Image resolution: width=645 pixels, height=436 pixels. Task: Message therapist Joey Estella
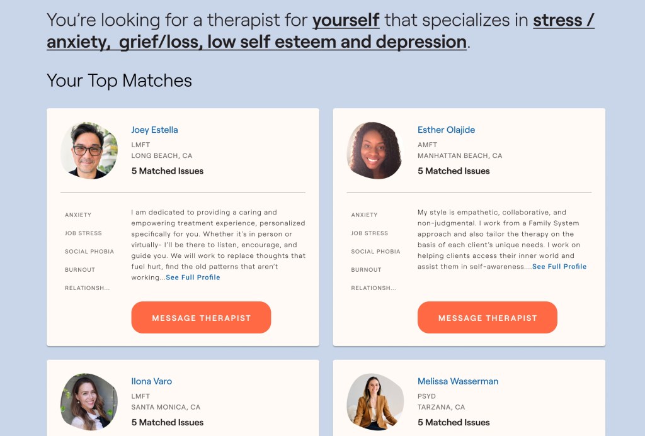pos(201,318)
